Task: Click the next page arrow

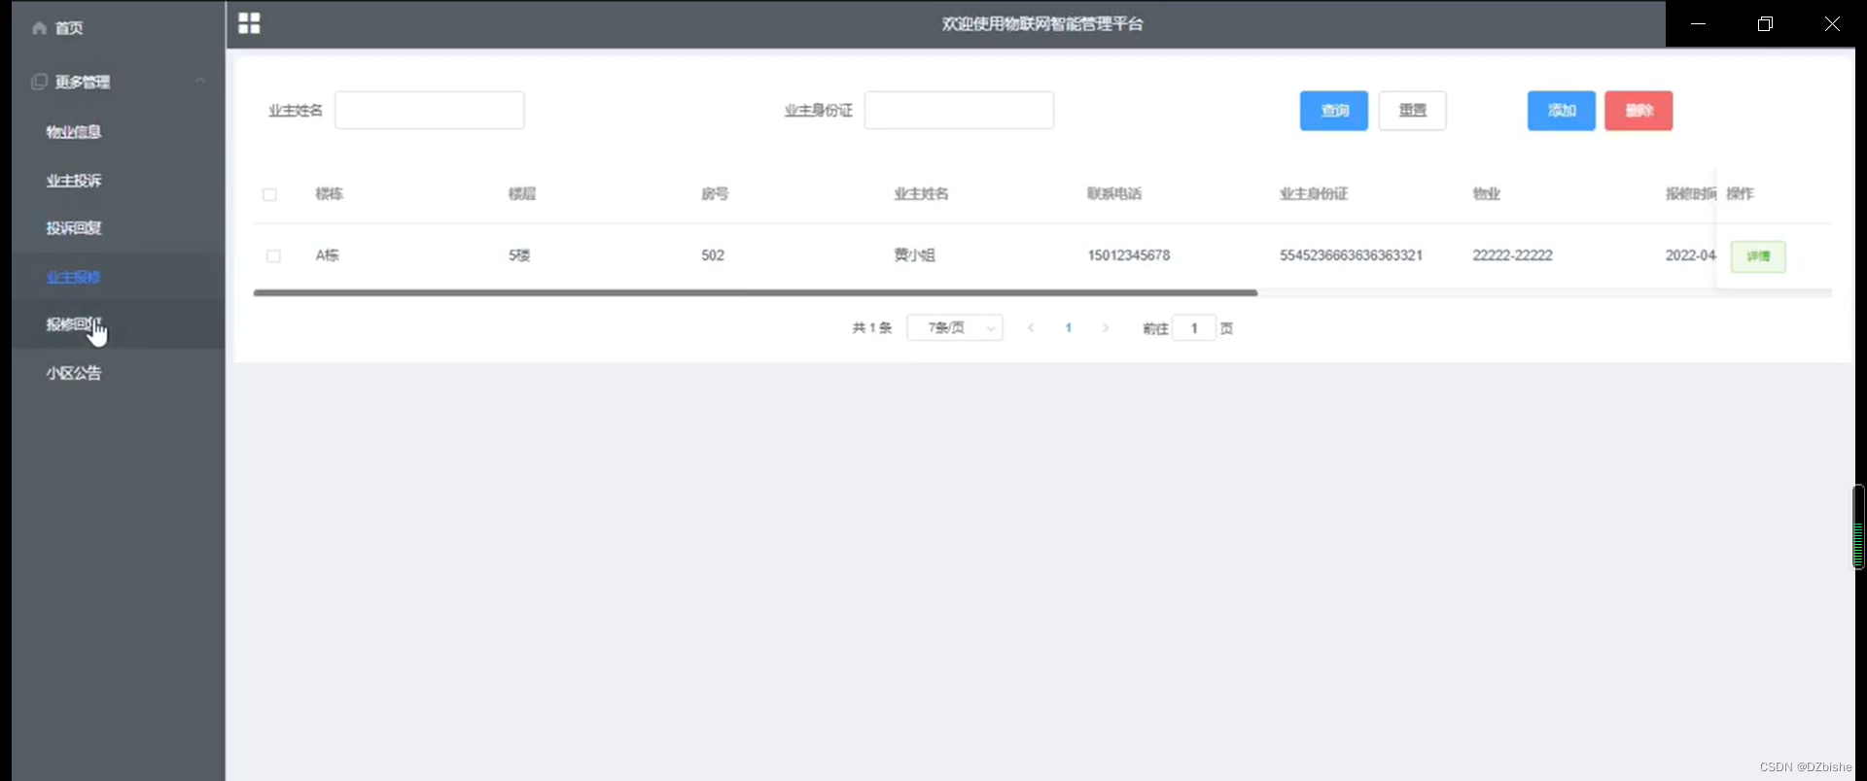Action: click(x=1106, y=328)
